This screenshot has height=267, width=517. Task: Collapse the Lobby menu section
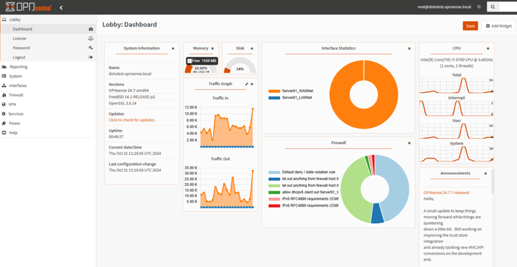coord(48,20)
